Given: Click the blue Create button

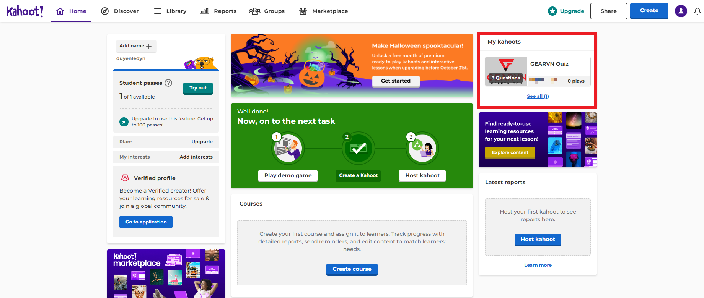Looking at the screenshot, I should click(649, 11).
